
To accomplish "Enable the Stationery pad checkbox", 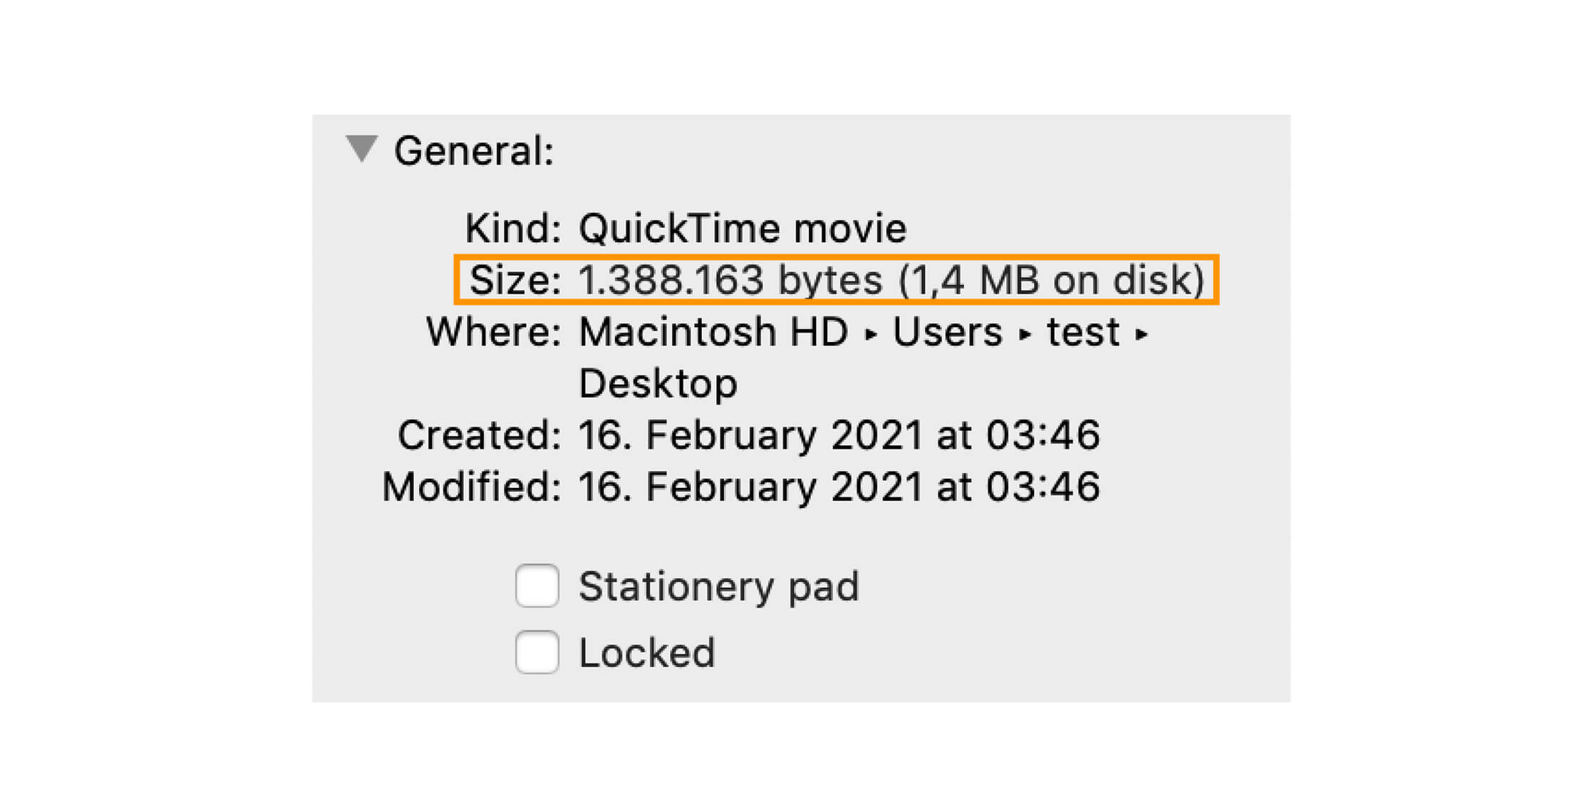I will click(537, 586).
